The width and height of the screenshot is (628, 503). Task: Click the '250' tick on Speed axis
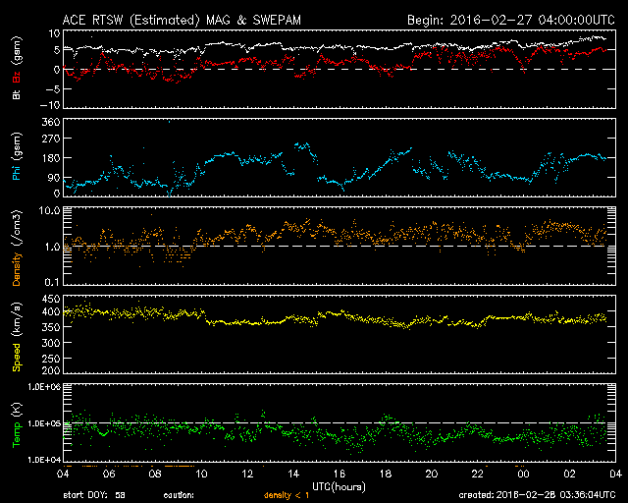point(51,359)
